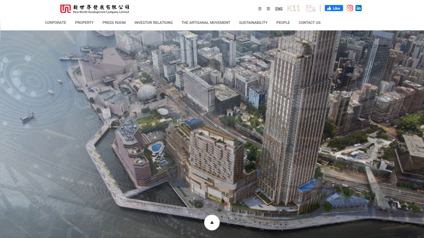Open the K11 brand logo link
Viewport: 424px width, 238px height.
(x=293, y=9)
